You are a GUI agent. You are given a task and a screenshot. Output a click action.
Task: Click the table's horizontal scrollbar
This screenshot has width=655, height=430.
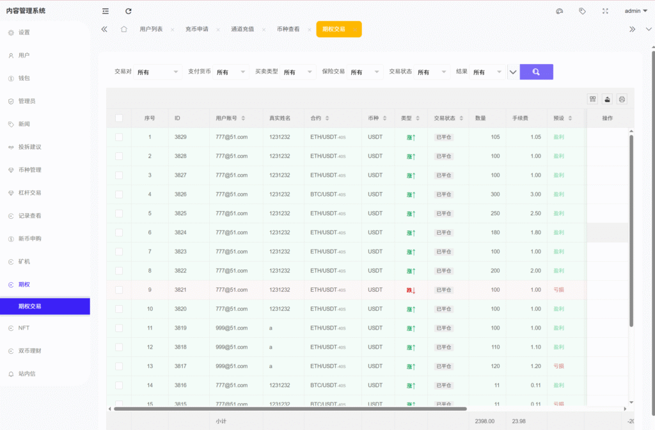point(288,408)
